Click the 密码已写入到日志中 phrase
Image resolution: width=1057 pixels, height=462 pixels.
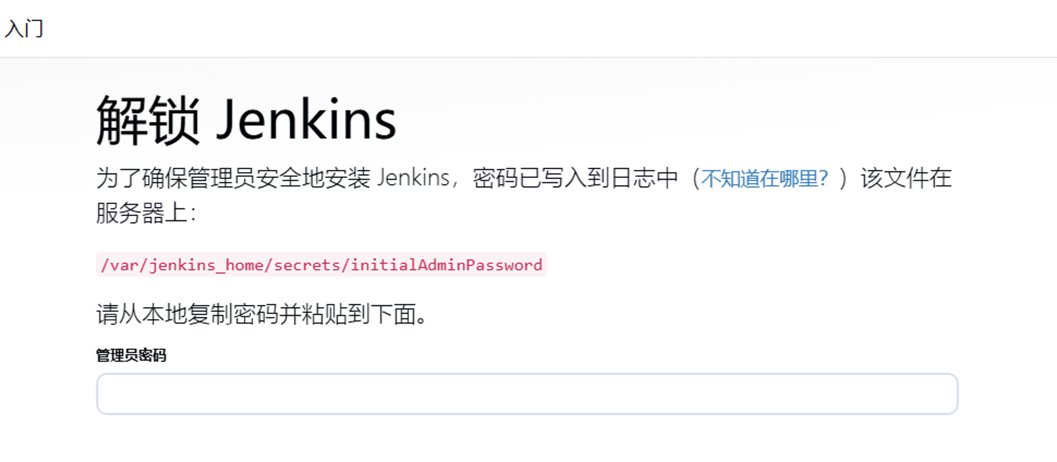575,178
